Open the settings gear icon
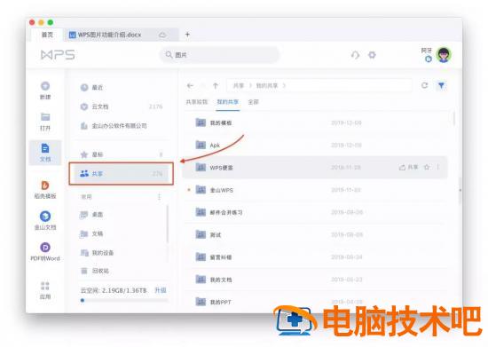The height and width of the screenshot is (347, 488). point(372,55)
